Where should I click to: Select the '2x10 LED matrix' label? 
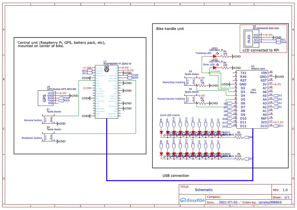(170, 115)
